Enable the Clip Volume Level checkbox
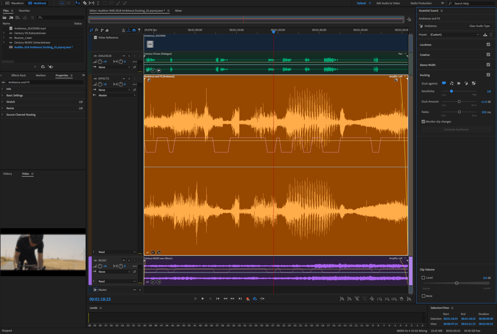This screenshot has width=497, height=334. point(423,278)
